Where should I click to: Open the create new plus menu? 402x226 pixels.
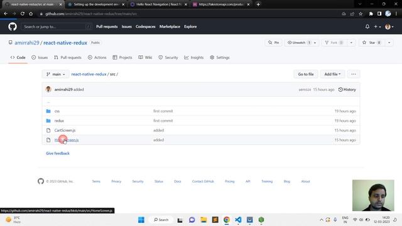pyautogui.click(x=377, y=26)
